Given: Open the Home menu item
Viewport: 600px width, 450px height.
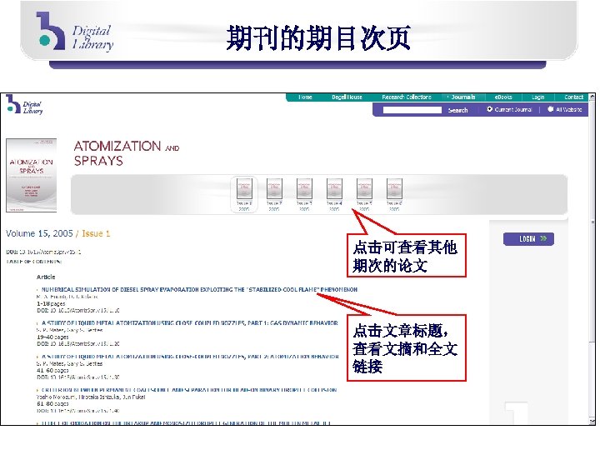Looking at the screenshot, I should point(305,97).
